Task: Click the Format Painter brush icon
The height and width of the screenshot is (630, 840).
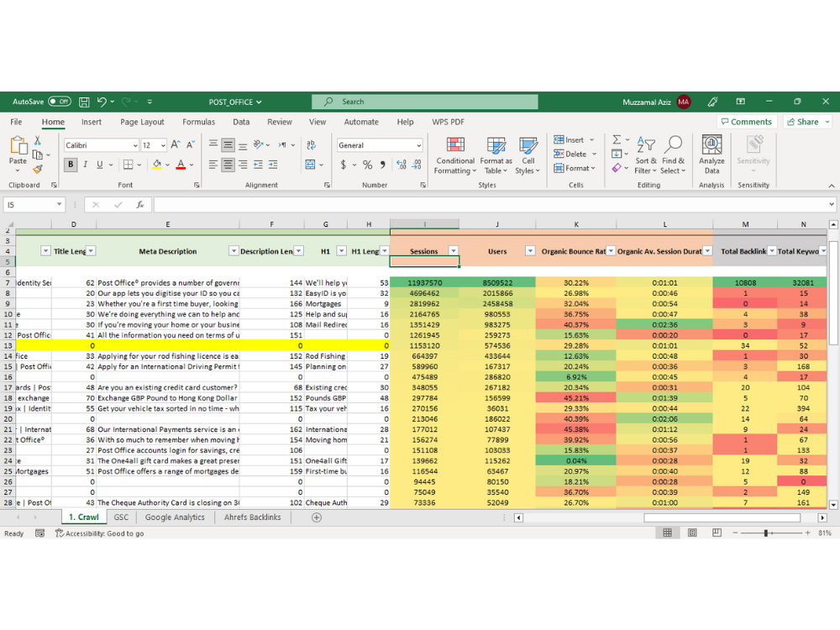Action: coord(38,170)
